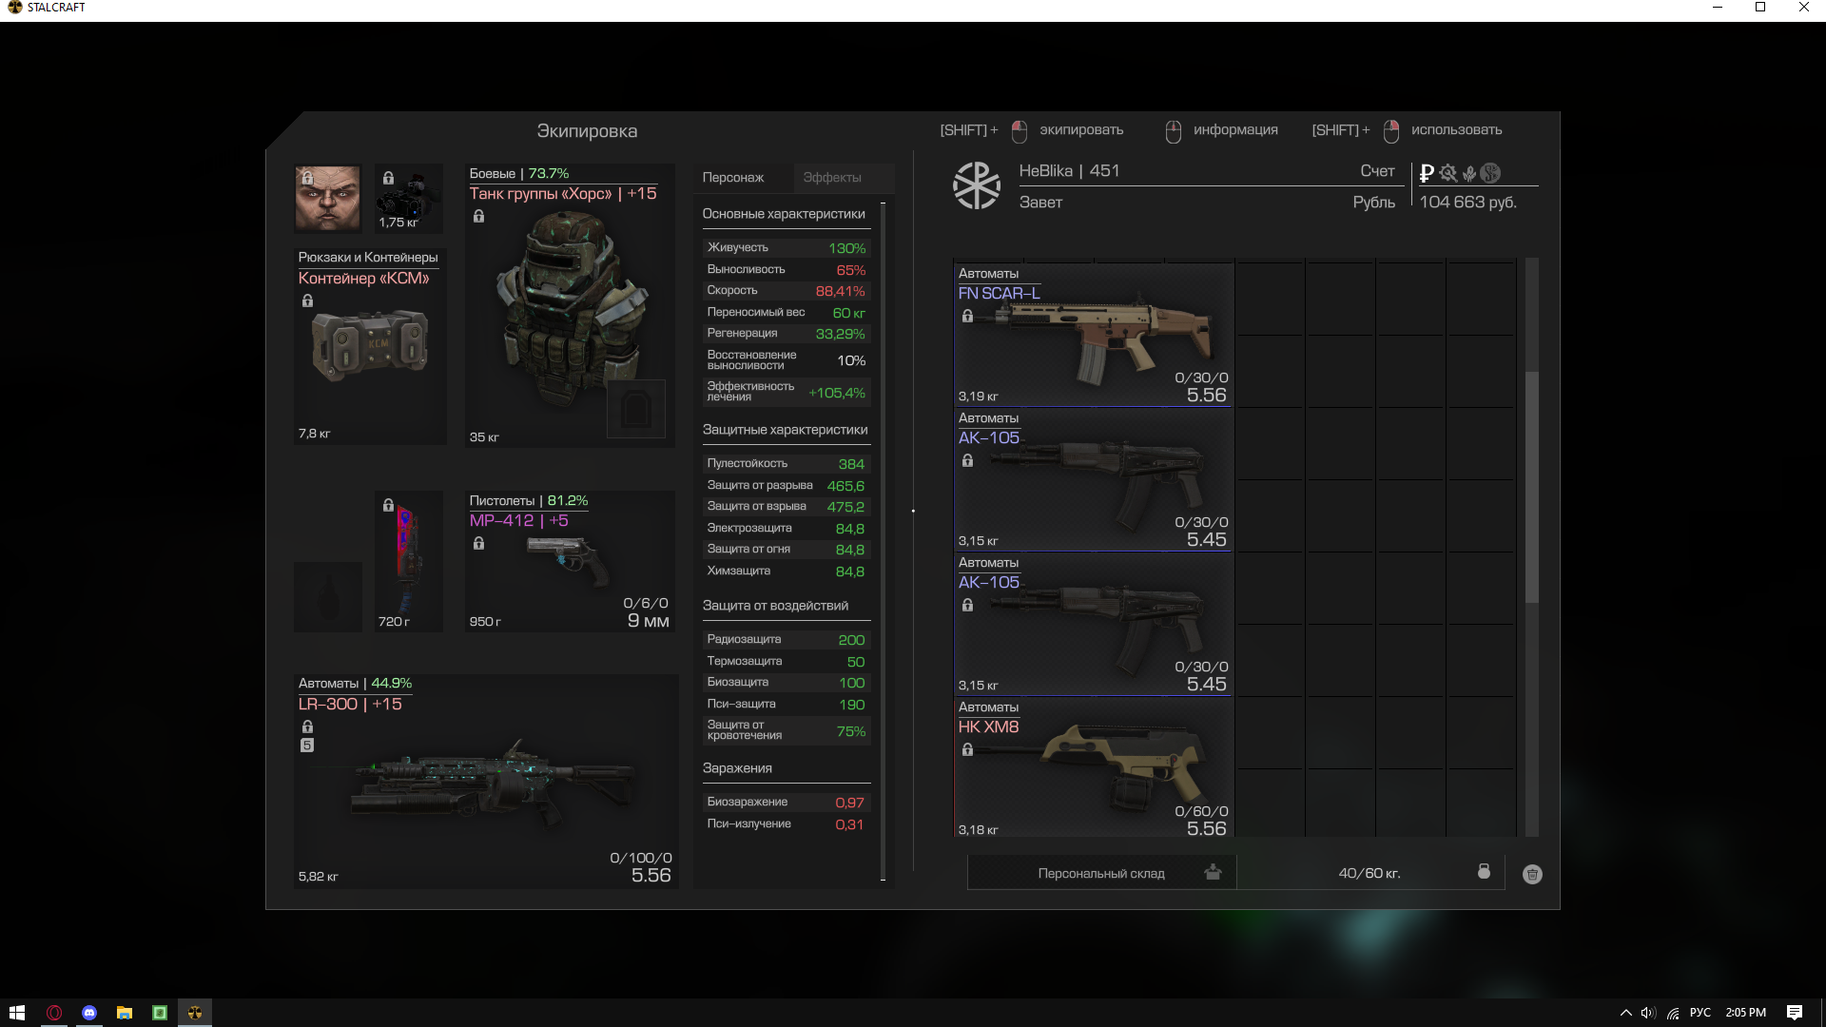Click the lock icon on HK XM8

[967, 749]
